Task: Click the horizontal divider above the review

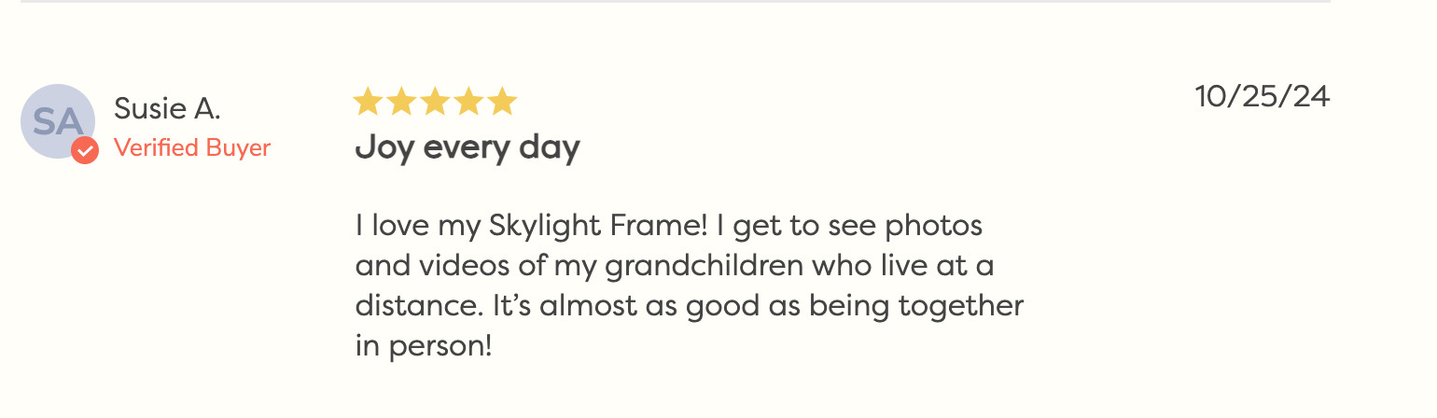Action: [x=675, y=2]
